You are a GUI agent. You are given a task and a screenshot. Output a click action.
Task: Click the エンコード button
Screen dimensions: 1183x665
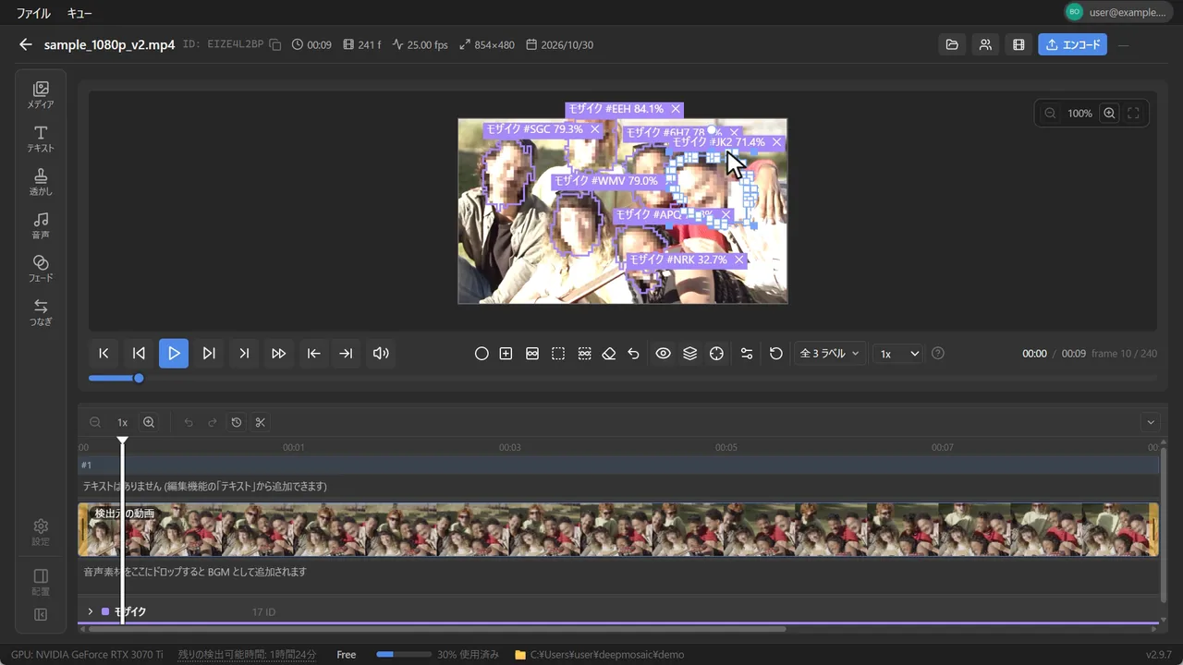[1072, 44]
